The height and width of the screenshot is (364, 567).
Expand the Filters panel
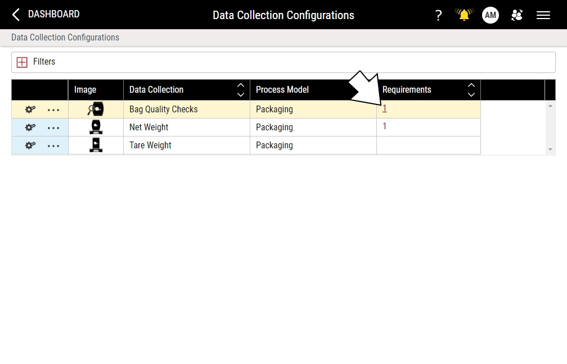(22, 62)
